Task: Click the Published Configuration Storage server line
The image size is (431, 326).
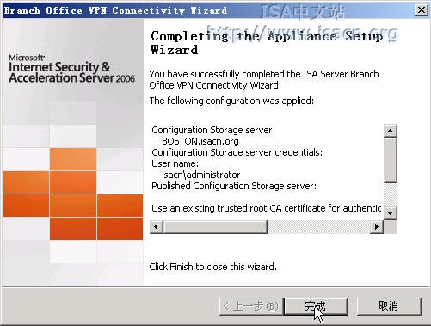Action: [x=234, y=186]
